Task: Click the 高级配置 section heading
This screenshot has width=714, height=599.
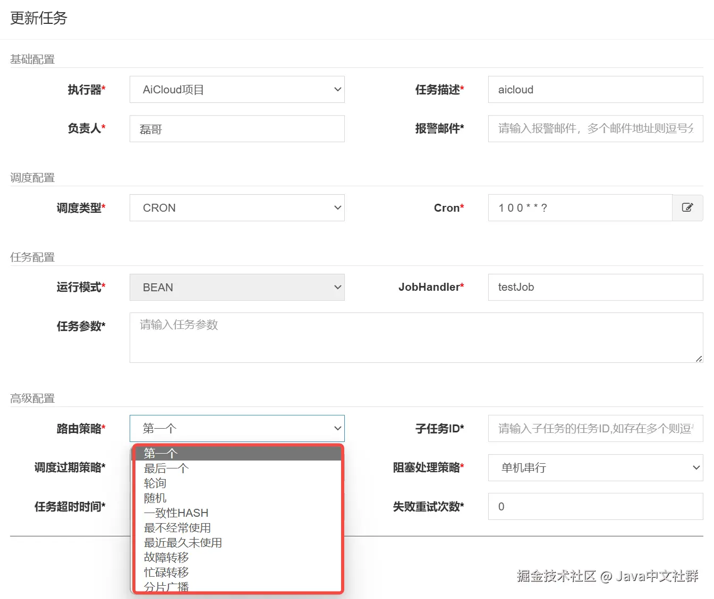Action: [32, 398]
